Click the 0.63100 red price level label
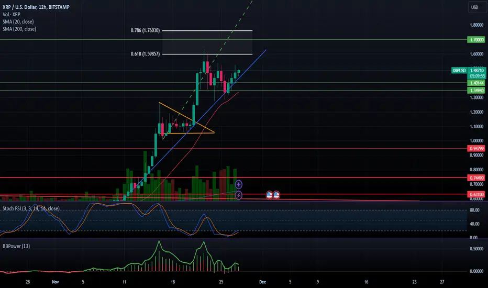488x288 pixels. [x=476, y=195]
